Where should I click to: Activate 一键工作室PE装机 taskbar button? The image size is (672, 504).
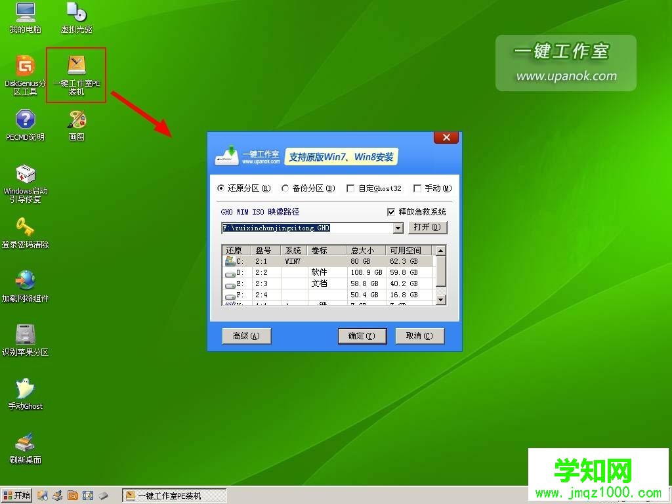(x=174, y=496)
